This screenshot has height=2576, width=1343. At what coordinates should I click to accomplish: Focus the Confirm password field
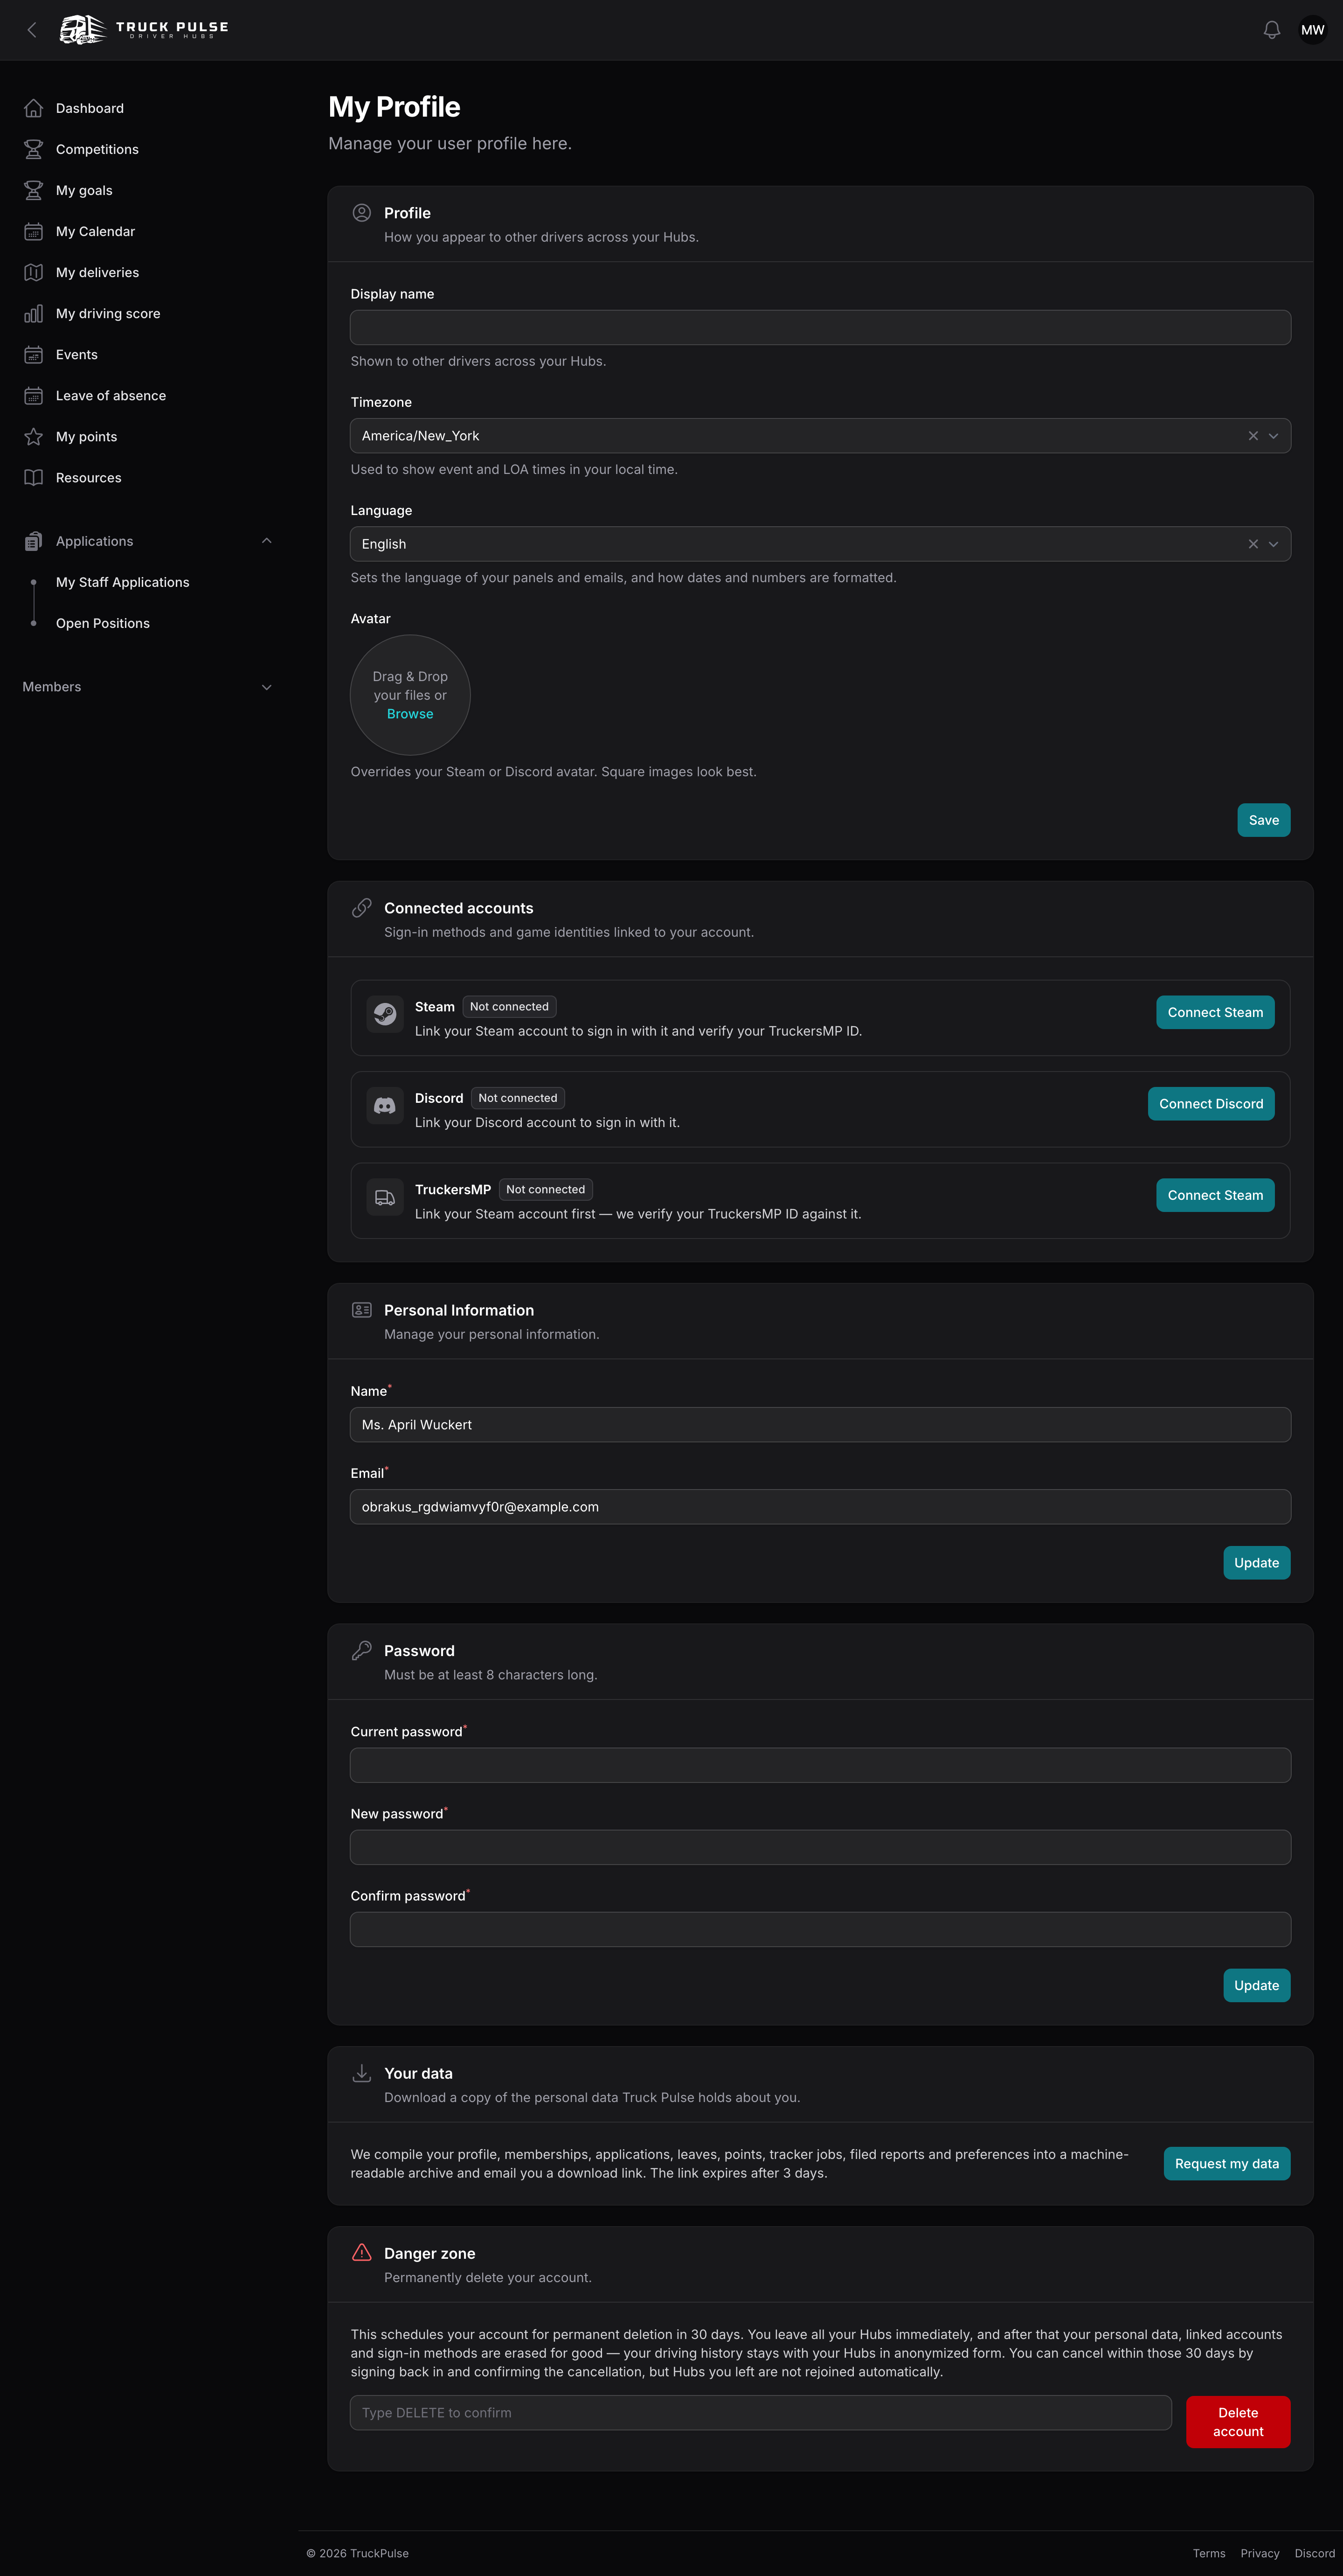820,1929
